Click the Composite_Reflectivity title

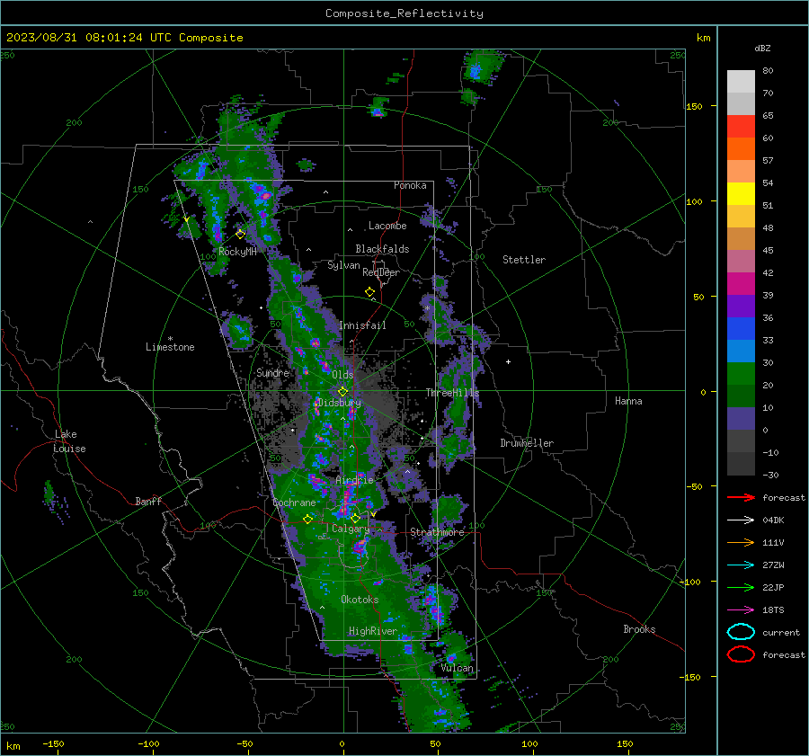click(404, 13)
